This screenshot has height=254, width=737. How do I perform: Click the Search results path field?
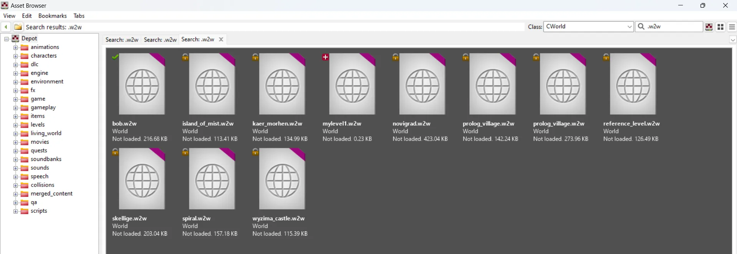coord(274,27)
